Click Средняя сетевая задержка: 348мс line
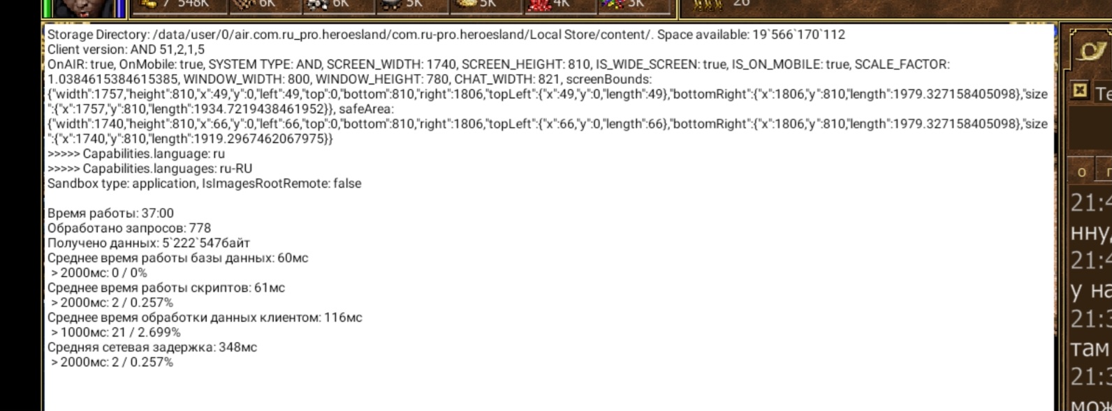 click(152, 347)
